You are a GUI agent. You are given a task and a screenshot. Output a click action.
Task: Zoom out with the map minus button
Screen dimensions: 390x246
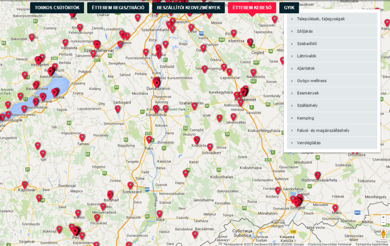click(x=383, y=222)
